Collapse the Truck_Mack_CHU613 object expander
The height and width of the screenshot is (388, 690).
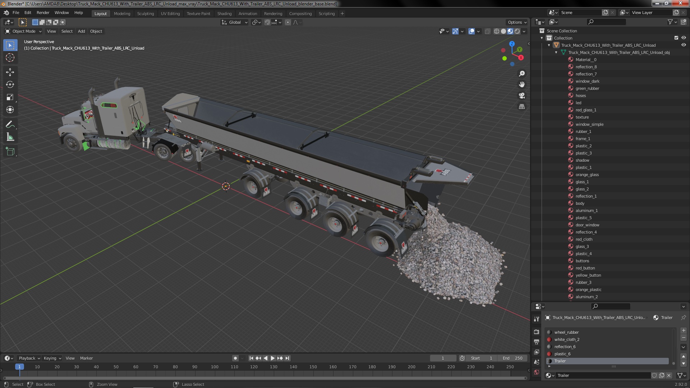click(549, 45)
